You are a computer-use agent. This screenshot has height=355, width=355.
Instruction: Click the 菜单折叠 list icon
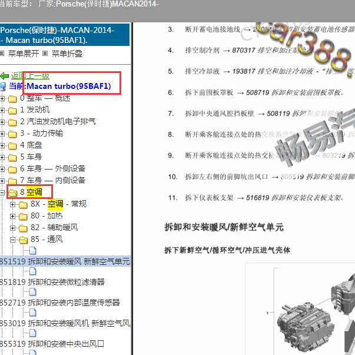45,54
